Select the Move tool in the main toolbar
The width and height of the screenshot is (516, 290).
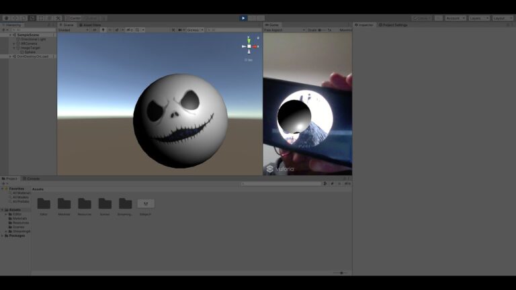[15, 18]
